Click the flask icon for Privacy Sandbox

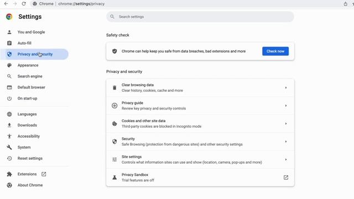pyautogui.click(x=114, y=177)
